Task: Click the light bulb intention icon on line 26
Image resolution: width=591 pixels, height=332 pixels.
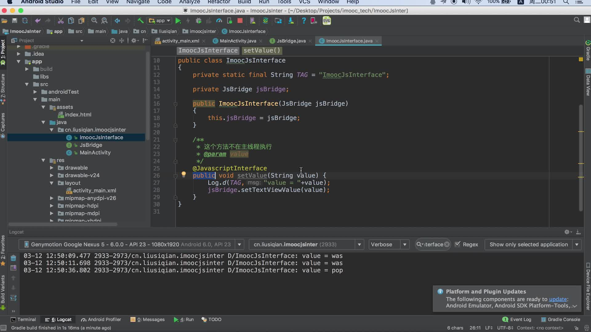Action: pos(184,174)
